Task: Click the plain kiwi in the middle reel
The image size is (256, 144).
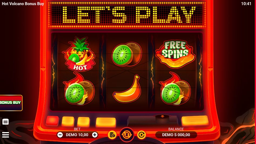Action: point(127,54)
